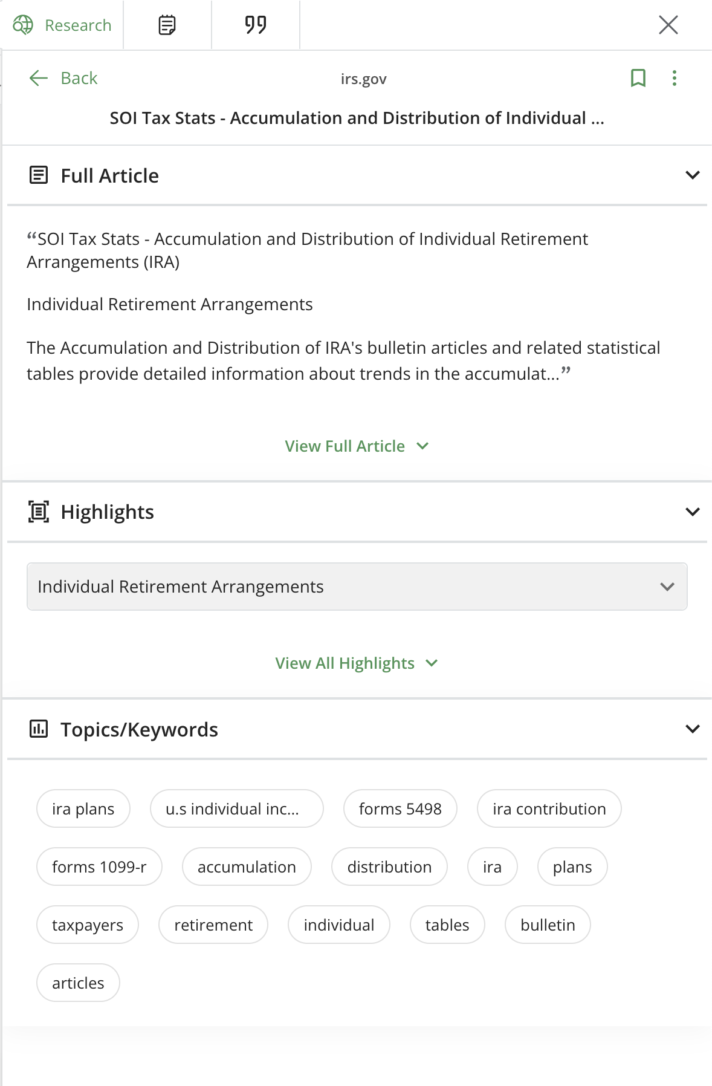The image size is (712, 1086).
Task: Open the three-dot more options menu
Action: tap(675, 78)
